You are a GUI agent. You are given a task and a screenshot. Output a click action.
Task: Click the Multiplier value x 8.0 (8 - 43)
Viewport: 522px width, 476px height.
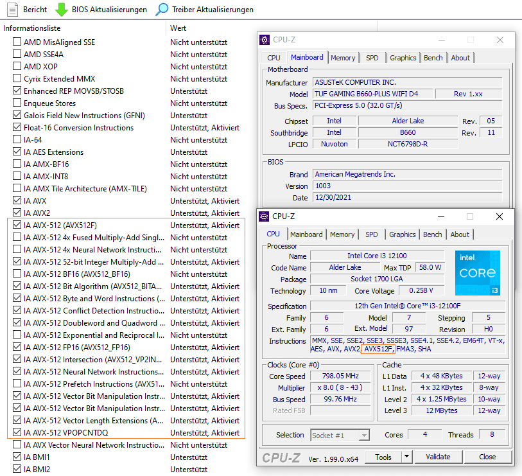pyautogui.click(x=340, y=388)
